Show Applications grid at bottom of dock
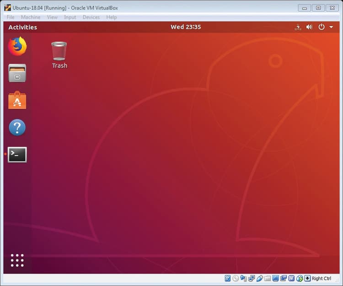343x286 pixels. coord(17,260)
